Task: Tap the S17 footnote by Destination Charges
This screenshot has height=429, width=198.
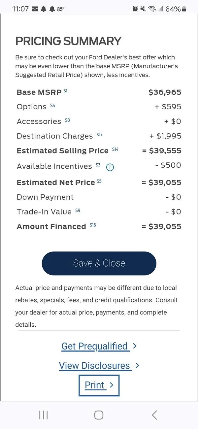Action: 99,135
